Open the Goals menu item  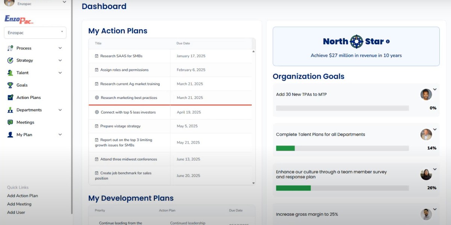tap(22, 85)
